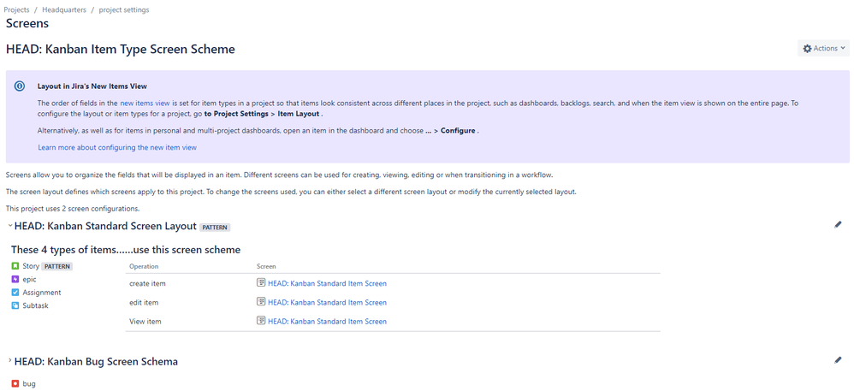
Task: Click the 'edit item' operation cell
Action: 144,303
